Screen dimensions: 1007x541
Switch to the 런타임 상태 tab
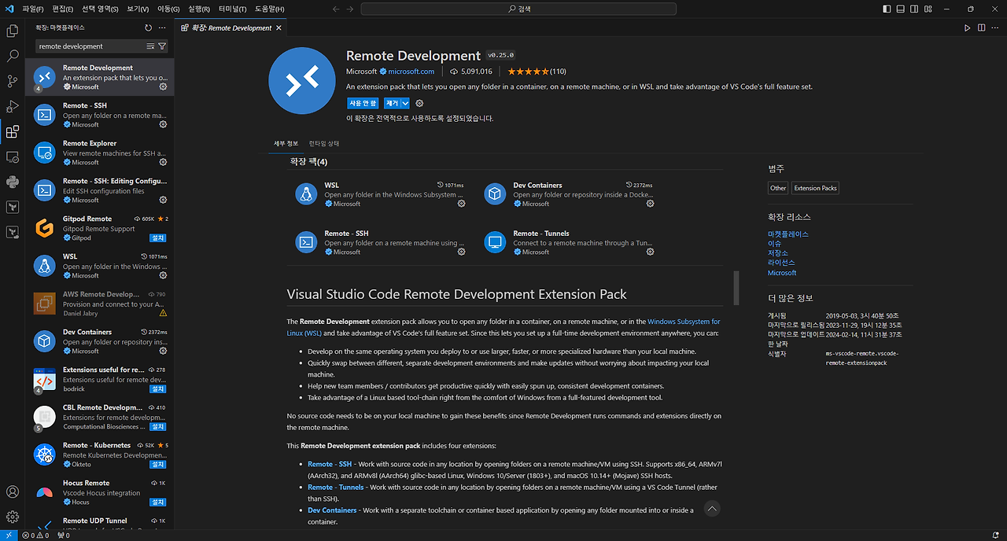pos(323,144)
